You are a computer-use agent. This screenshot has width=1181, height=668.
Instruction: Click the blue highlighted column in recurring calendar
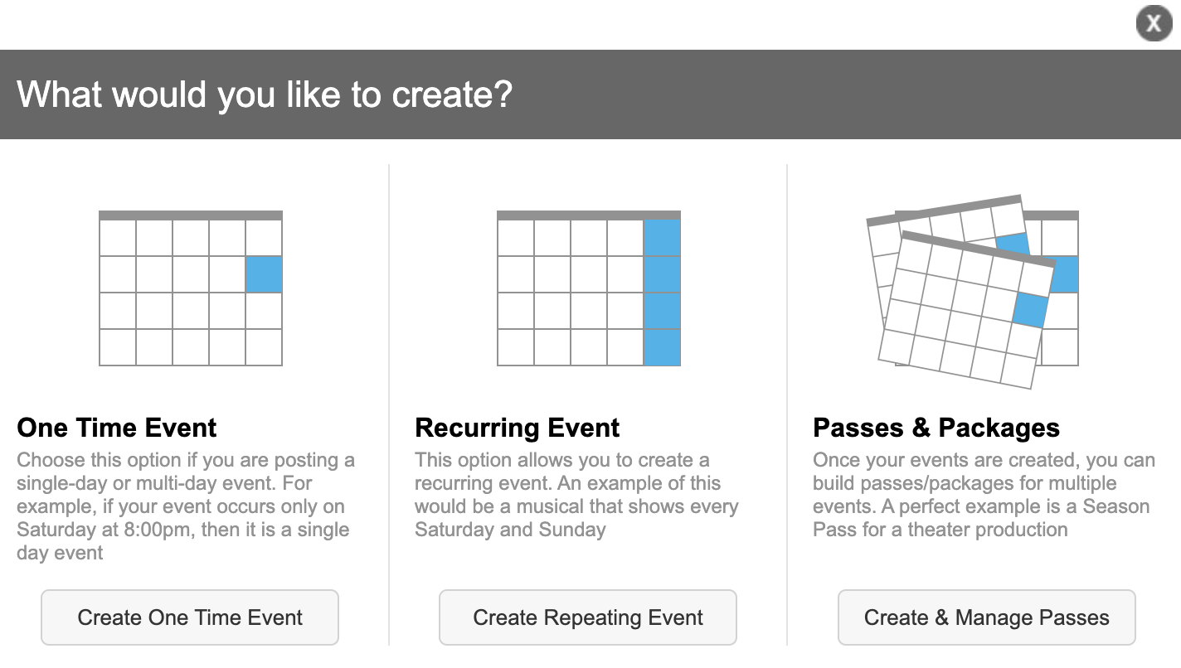(x=662, y=293)
